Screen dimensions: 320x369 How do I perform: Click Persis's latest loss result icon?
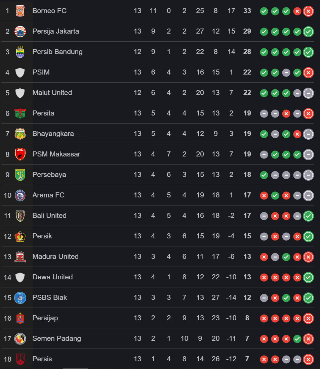click(308, 360)
